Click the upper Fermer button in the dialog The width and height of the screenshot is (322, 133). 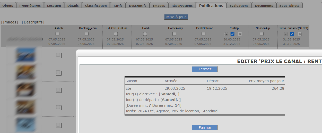pyautogui.click(x=205, y=69)
